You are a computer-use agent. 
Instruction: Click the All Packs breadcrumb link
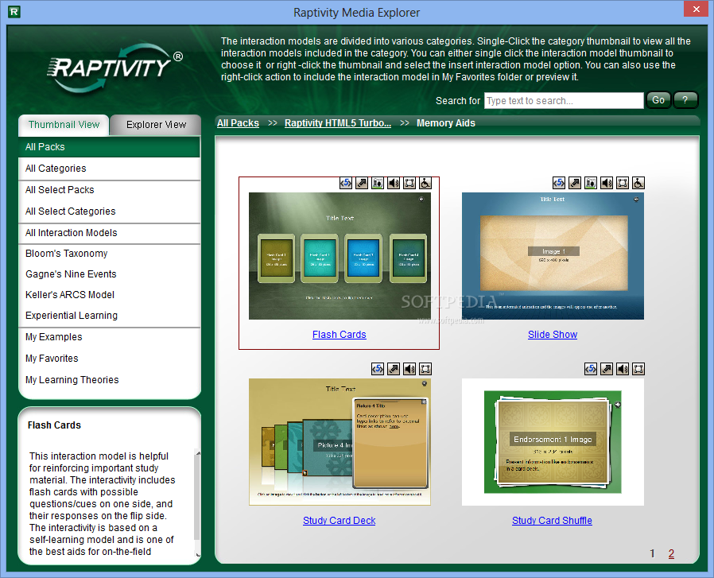coord(238,123)
